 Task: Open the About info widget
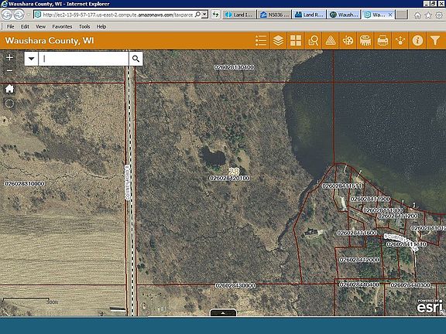417,41
